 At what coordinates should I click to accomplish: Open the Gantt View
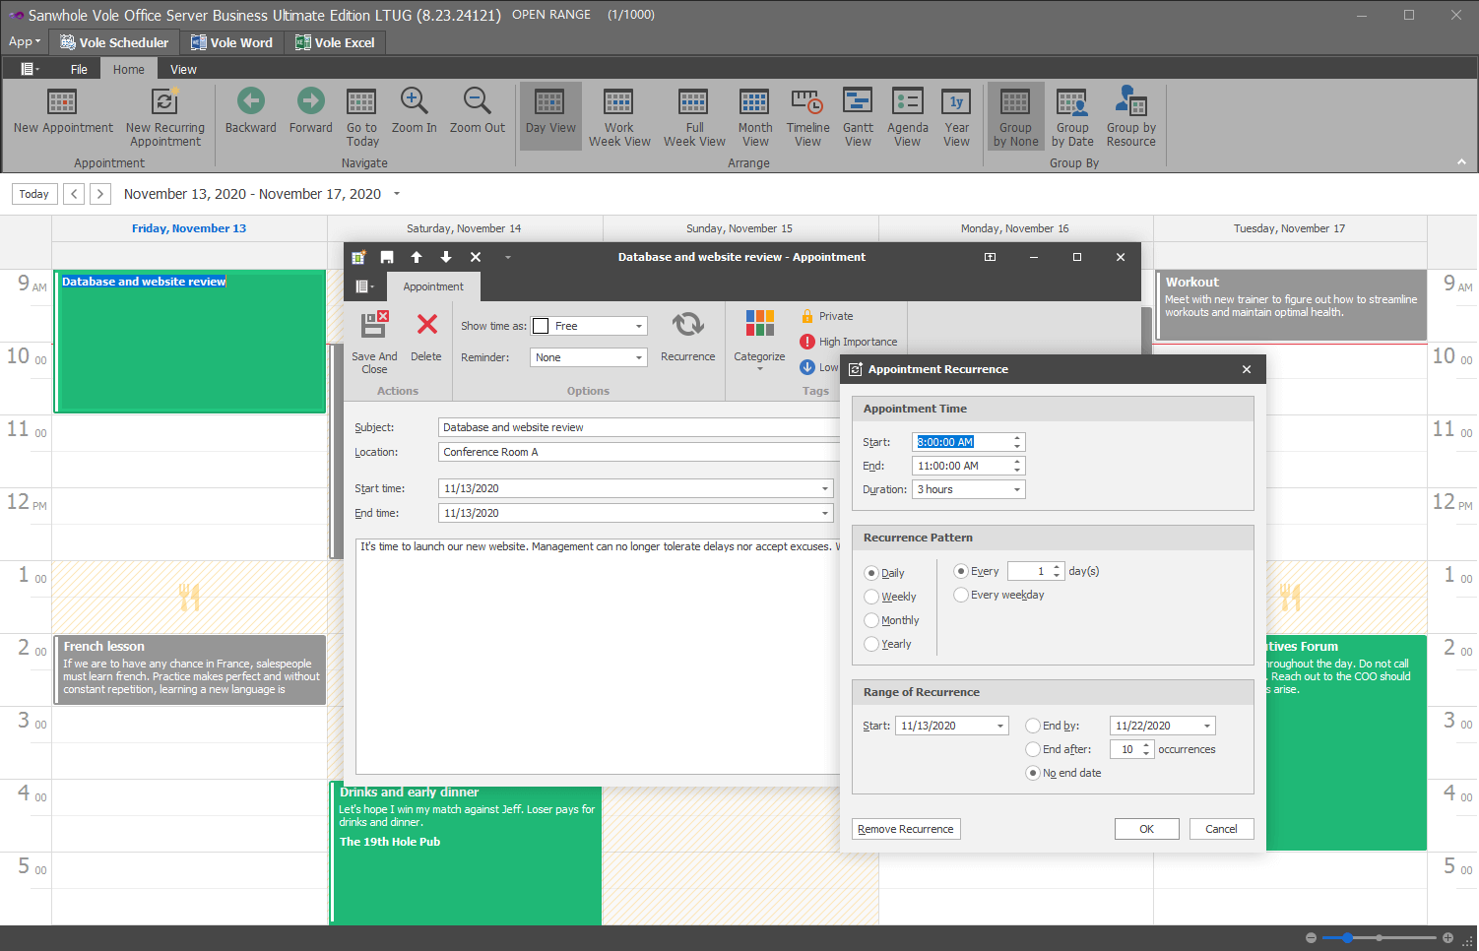(858, 117)
